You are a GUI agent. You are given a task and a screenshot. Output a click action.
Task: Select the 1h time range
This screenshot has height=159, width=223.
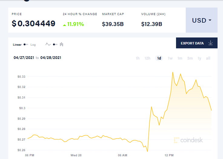(x=138, y=58)
